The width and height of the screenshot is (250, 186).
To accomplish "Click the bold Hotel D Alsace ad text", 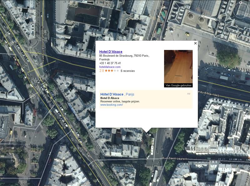I will pyautogui.click(x=110, y=98).
